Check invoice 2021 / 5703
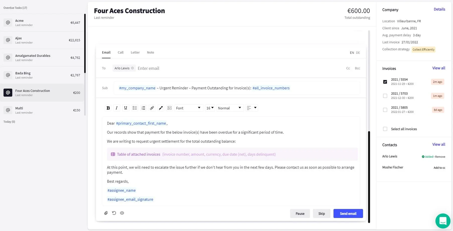Screen dimensions: 453x231 (x=385, y=96)
